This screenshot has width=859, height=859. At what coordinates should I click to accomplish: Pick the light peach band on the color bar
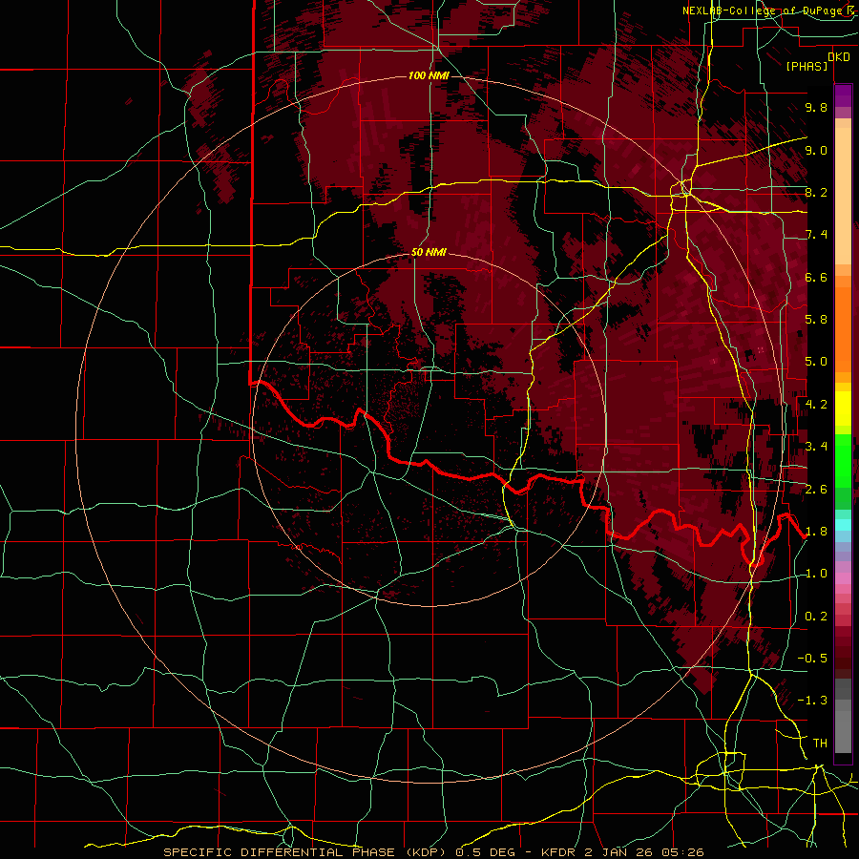(843, 198)
